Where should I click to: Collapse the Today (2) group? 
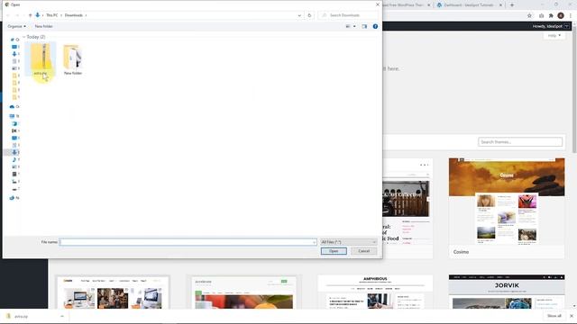coord(24,37)
